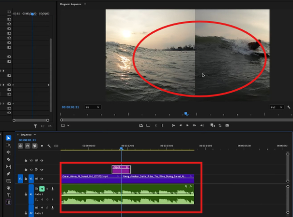Step back one frame
The width and height of the screenshot is (293, 217).
[181, 125]
